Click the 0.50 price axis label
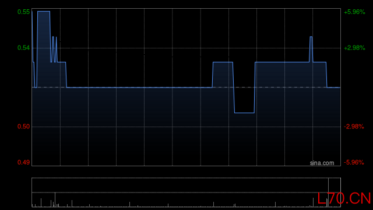The width and height of the screenshot is (373, 210). (x=23, y=127)
